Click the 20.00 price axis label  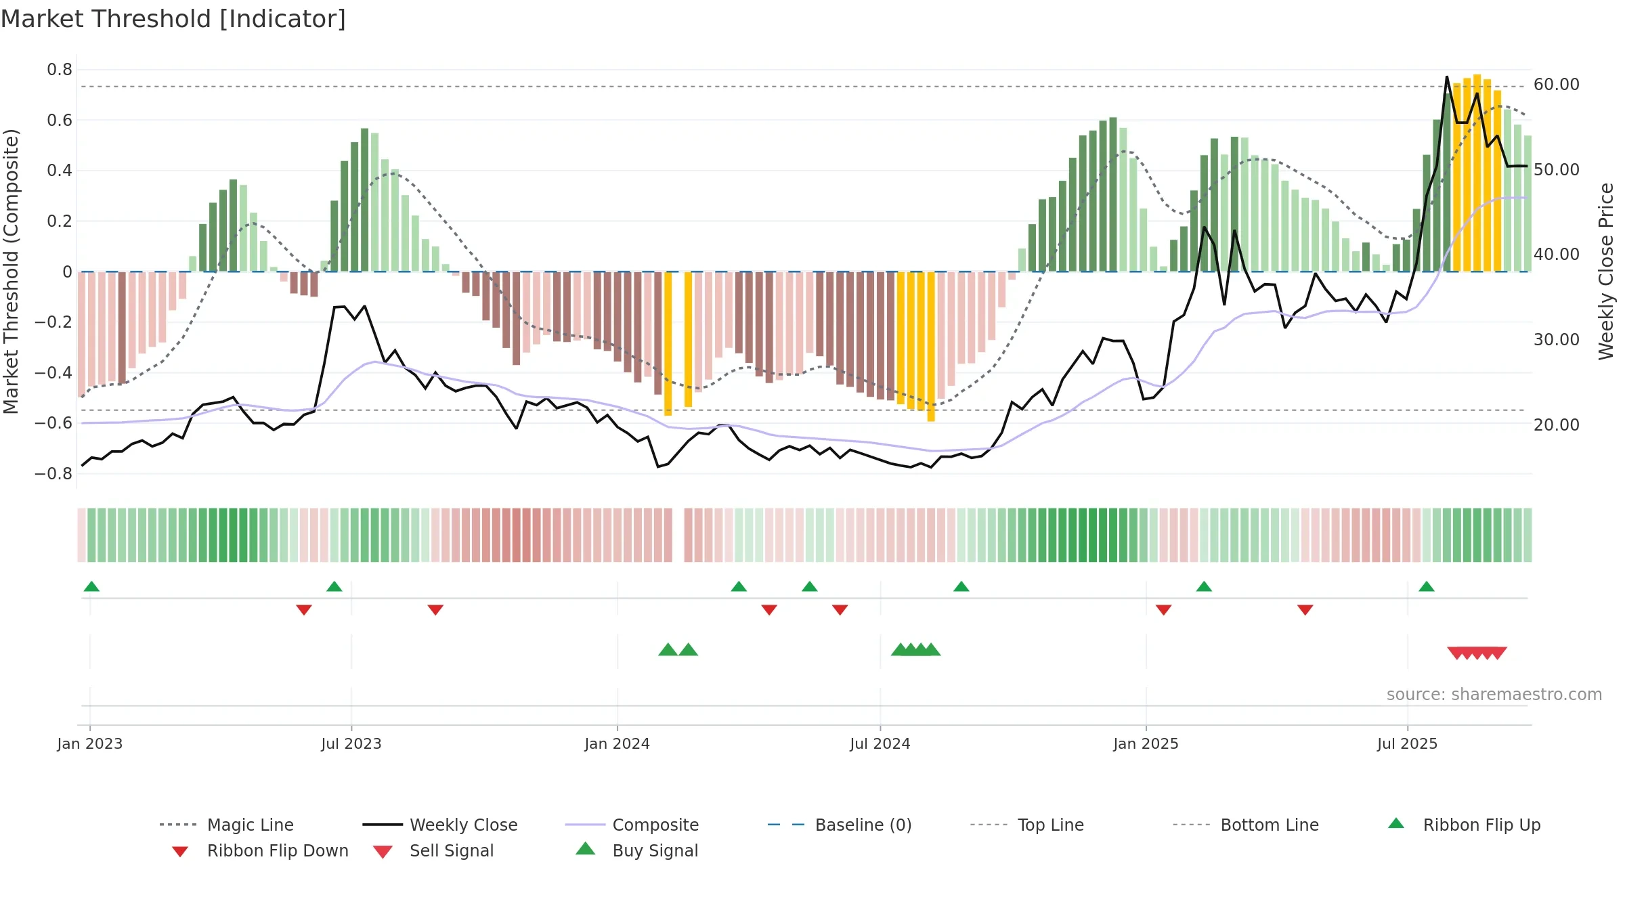click(1557, 425)
